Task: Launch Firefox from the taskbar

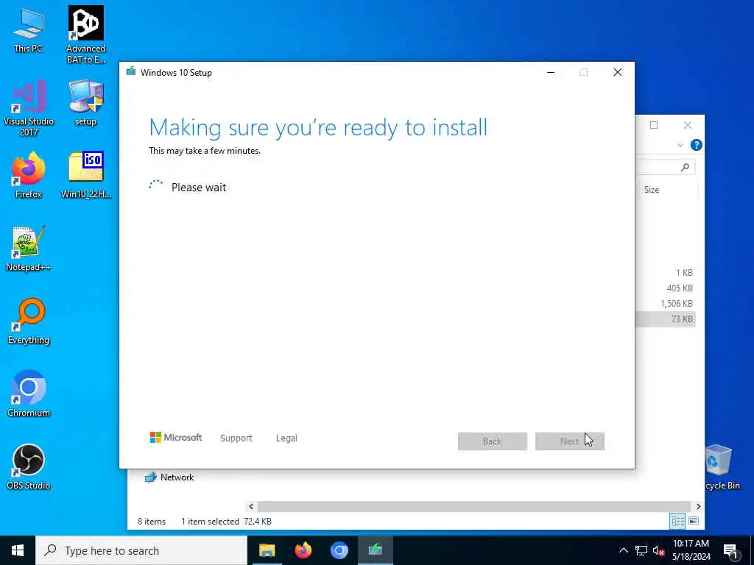Action: pos(303,550)
